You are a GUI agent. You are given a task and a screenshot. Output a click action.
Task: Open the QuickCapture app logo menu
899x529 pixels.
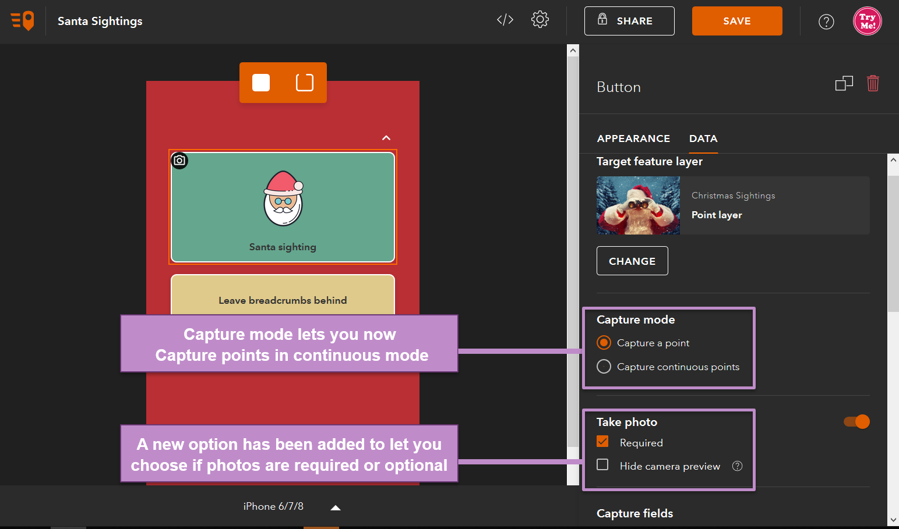click(x=22, y=21)
